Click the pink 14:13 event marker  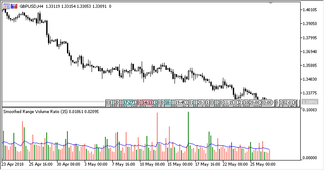point(148,103)
